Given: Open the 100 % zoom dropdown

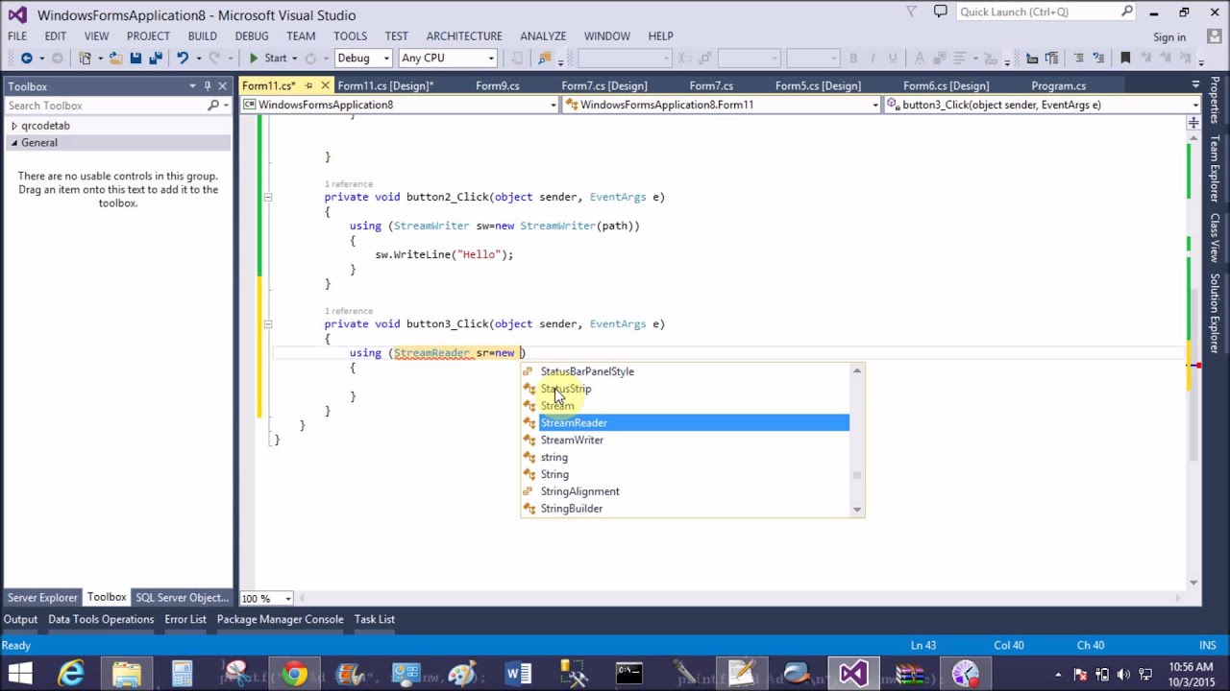Looking at the screenshot, I should click(x=287, y=599).
